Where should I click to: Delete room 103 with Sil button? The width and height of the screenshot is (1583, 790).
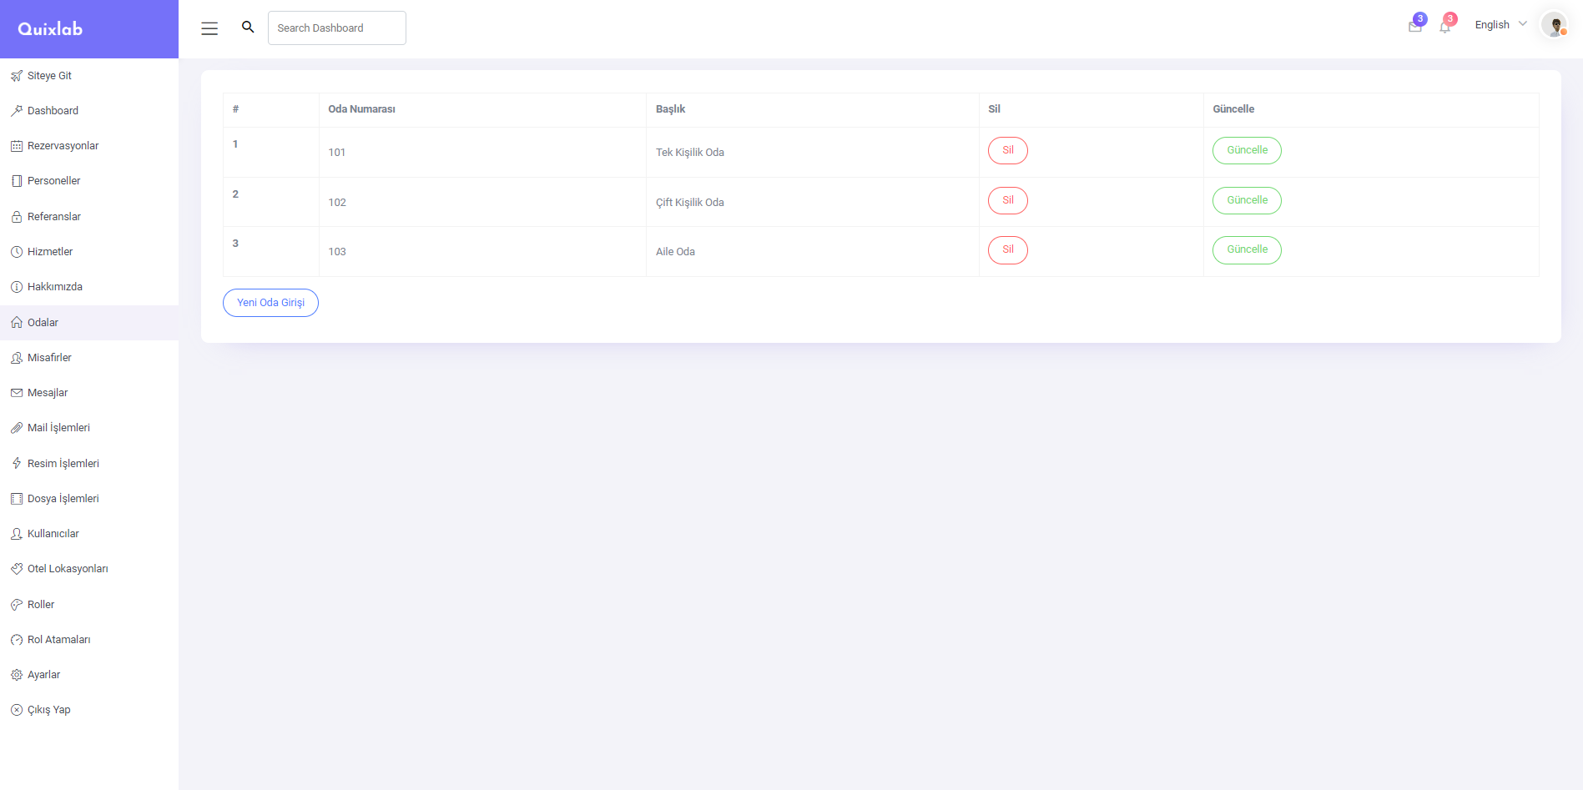(x=1008, y=249)
